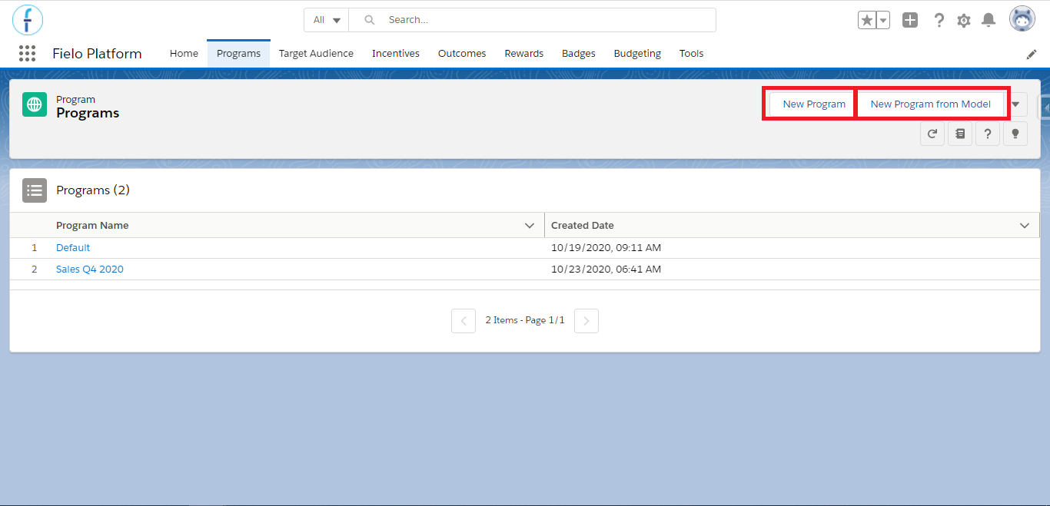Click New Program from Model button
Viewport: 1050px width, 506px height.
[930, 104]
